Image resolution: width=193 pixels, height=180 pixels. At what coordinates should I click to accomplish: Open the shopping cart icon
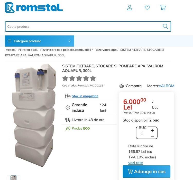pos(163,8)
